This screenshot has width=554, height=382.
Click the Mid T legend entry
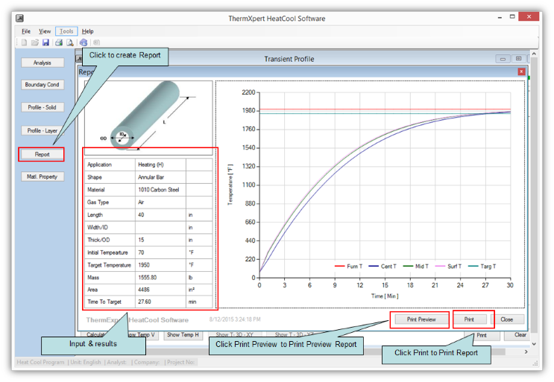click(x=416, y=267)
